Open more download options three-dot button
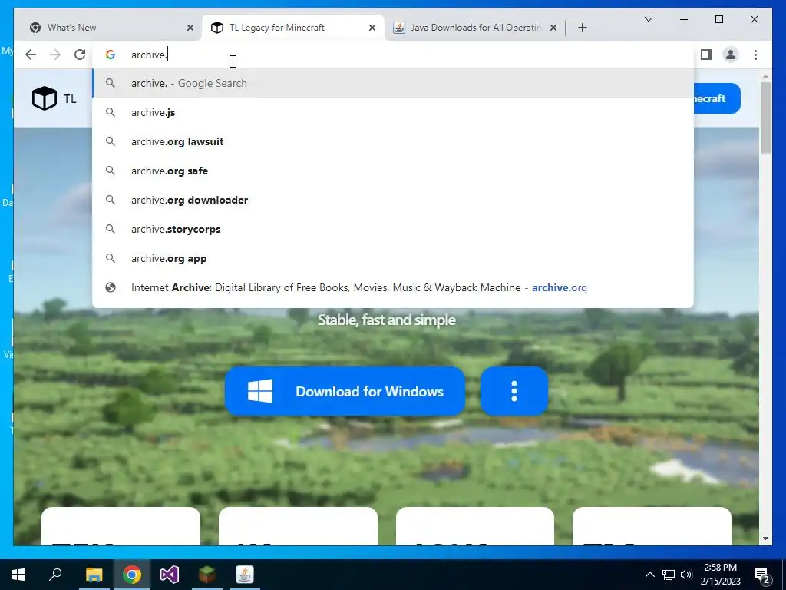 (514, 391)
